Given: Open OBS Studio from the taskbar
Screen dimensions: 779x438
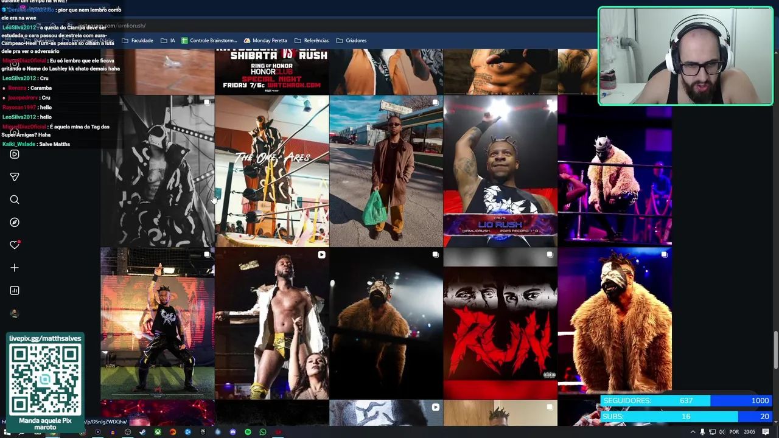Looking at the screenshot, I should [x=128, y=432].
